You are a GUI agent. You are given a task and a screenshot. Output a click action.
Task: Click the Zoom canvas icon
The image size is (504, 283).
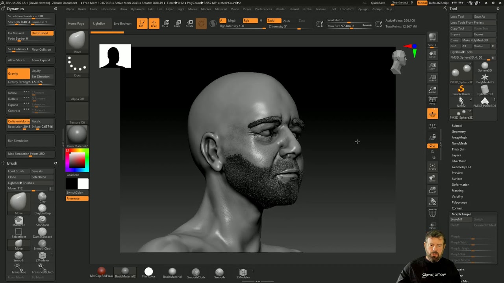click(432, 66)
